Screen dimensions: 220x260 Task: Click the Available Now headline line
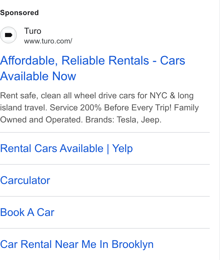tap(38, 76)
